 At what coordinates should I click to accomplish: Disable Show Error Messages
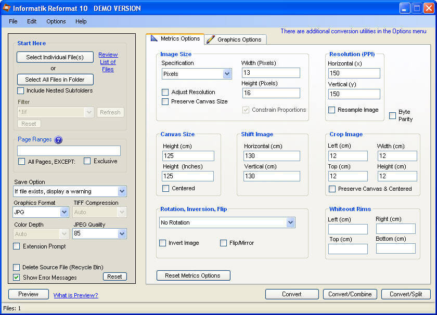click(x=17, y=277)
